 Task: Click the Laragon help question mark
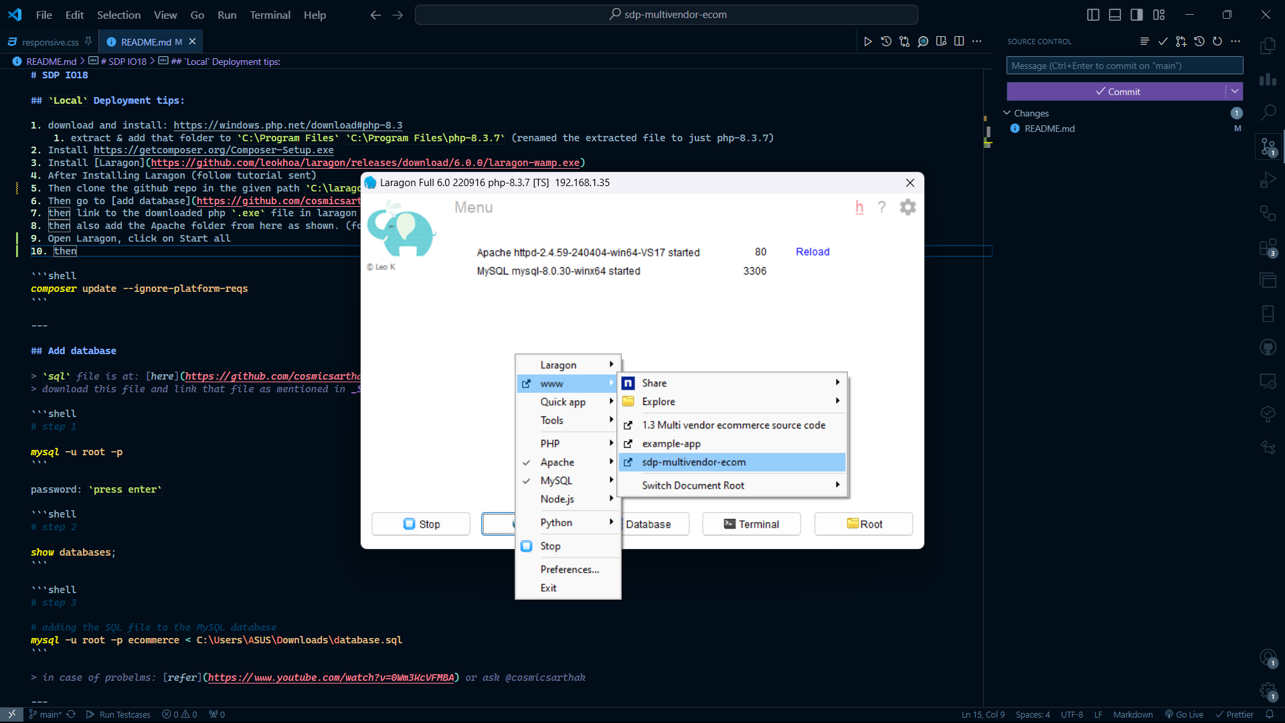tap(881, 208)
